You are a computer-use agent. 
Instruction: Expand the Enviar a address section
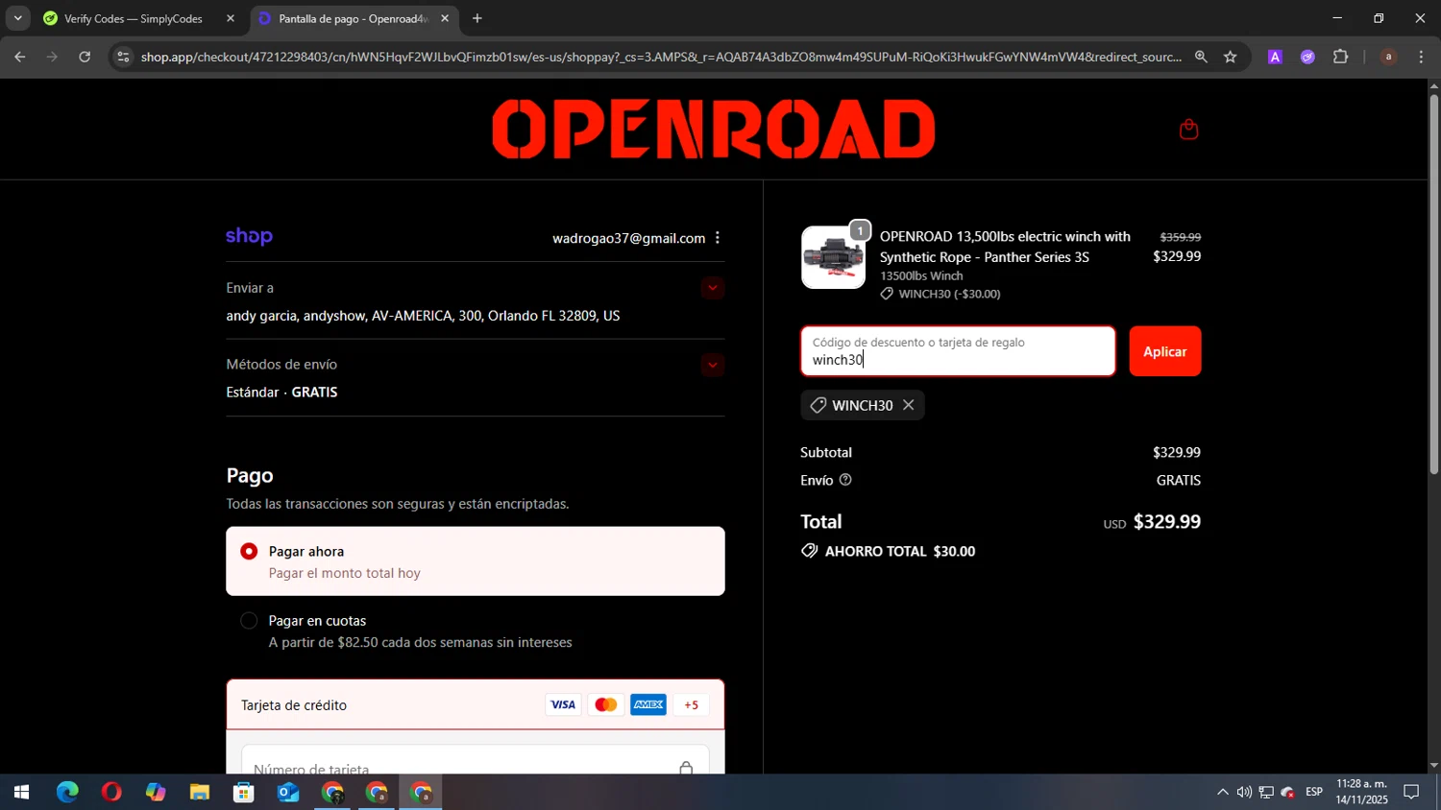712,288
